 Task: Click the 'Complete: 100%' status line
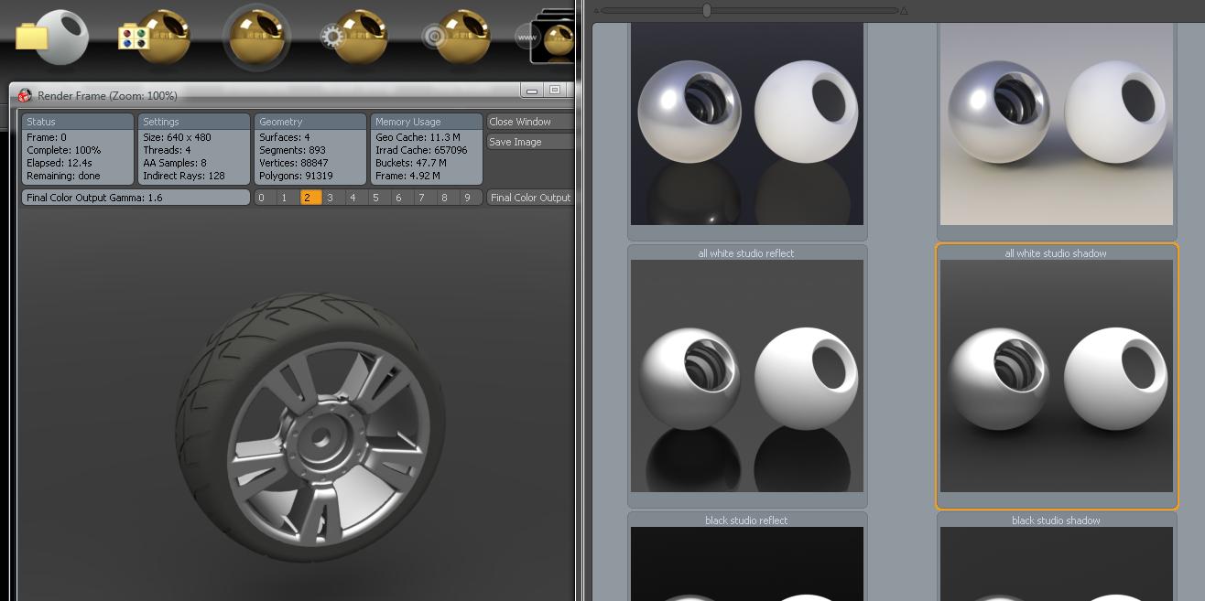tap(64, 150)
